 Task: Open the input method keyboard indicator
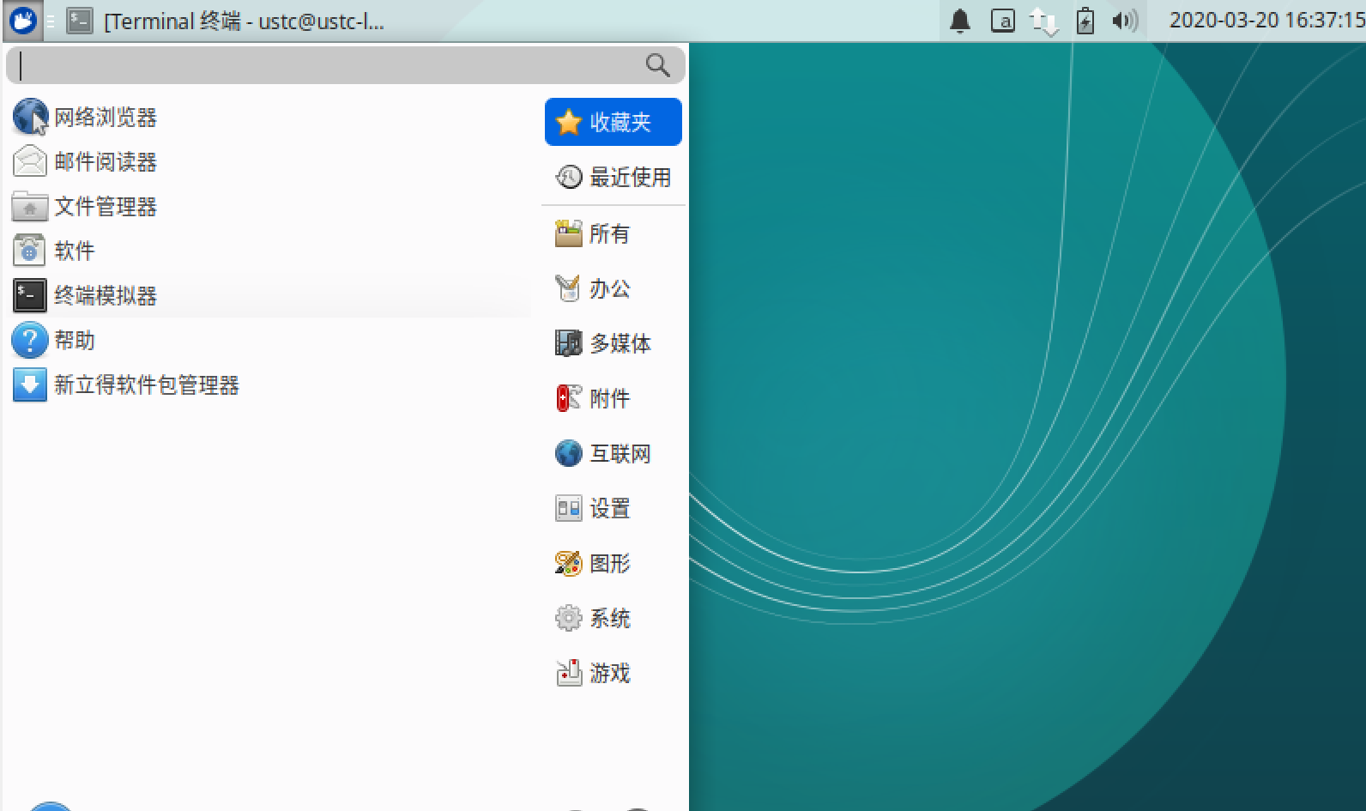click(1002, 21)
